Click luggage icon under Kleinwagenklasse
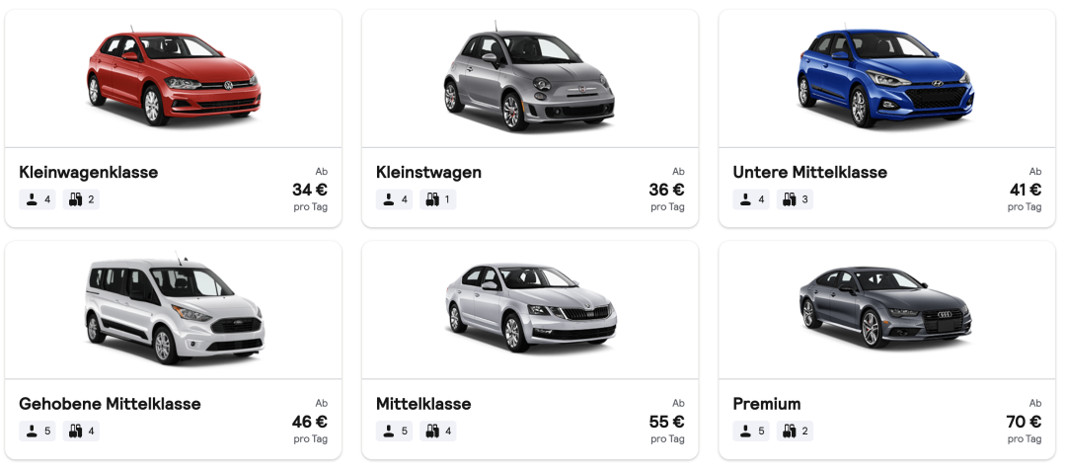1066x471 pixels. [75, 199]
